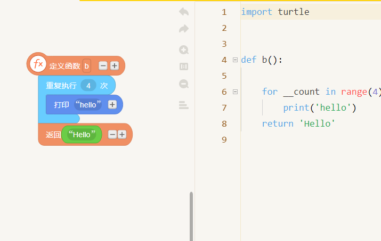Image resolution: width=381 pixels, height=241 pixels.
Task: Collapse code fold at line 4
Action: (x=235, y=60)
